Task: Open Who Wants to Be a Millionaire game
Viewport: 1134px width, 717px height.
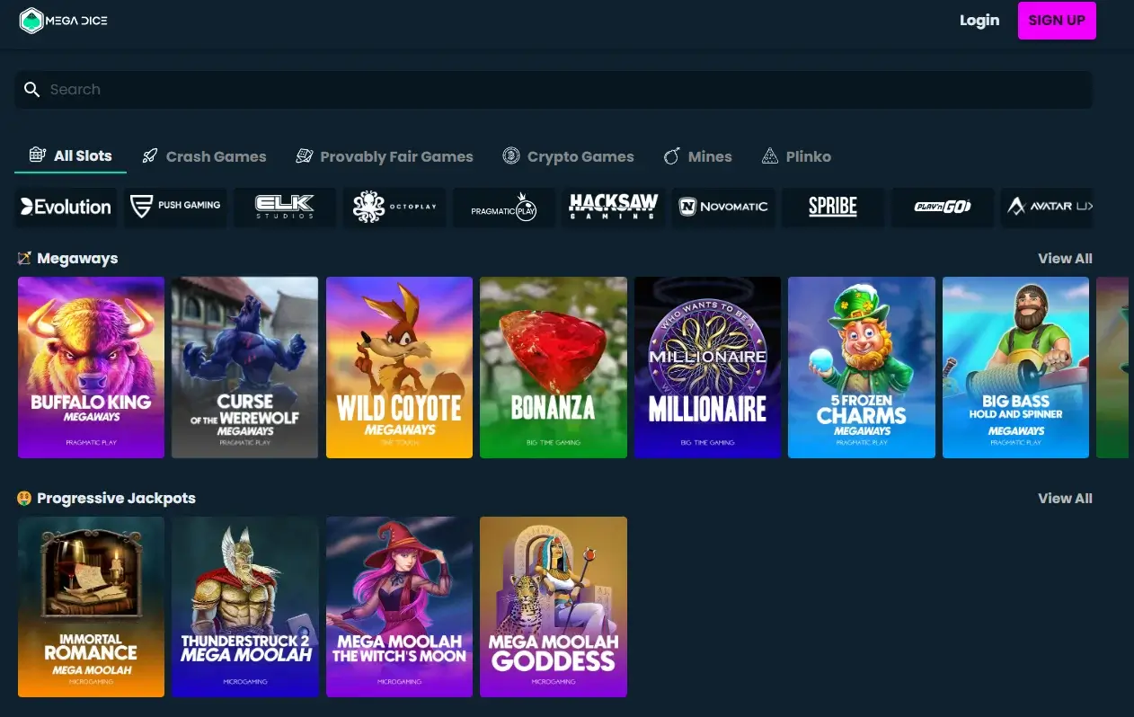Action: pyautogui.click(x=707, y=367)
